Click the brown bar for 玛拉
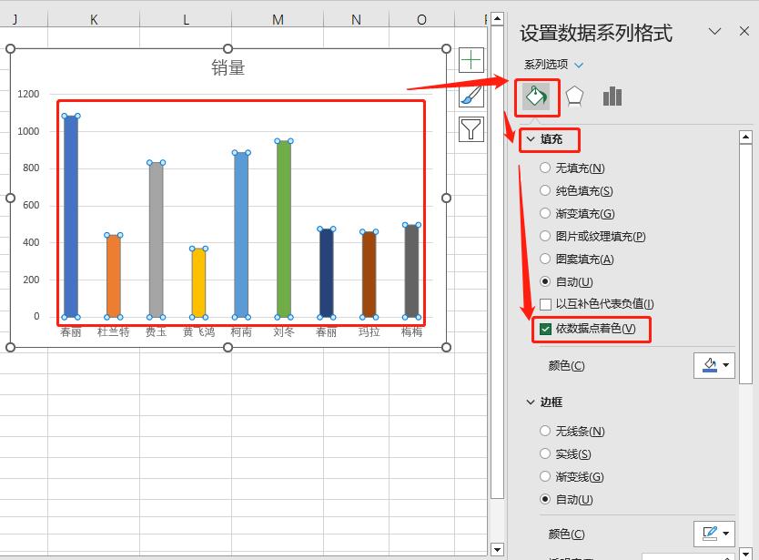 pyautogui.click(x=369, y=275)
